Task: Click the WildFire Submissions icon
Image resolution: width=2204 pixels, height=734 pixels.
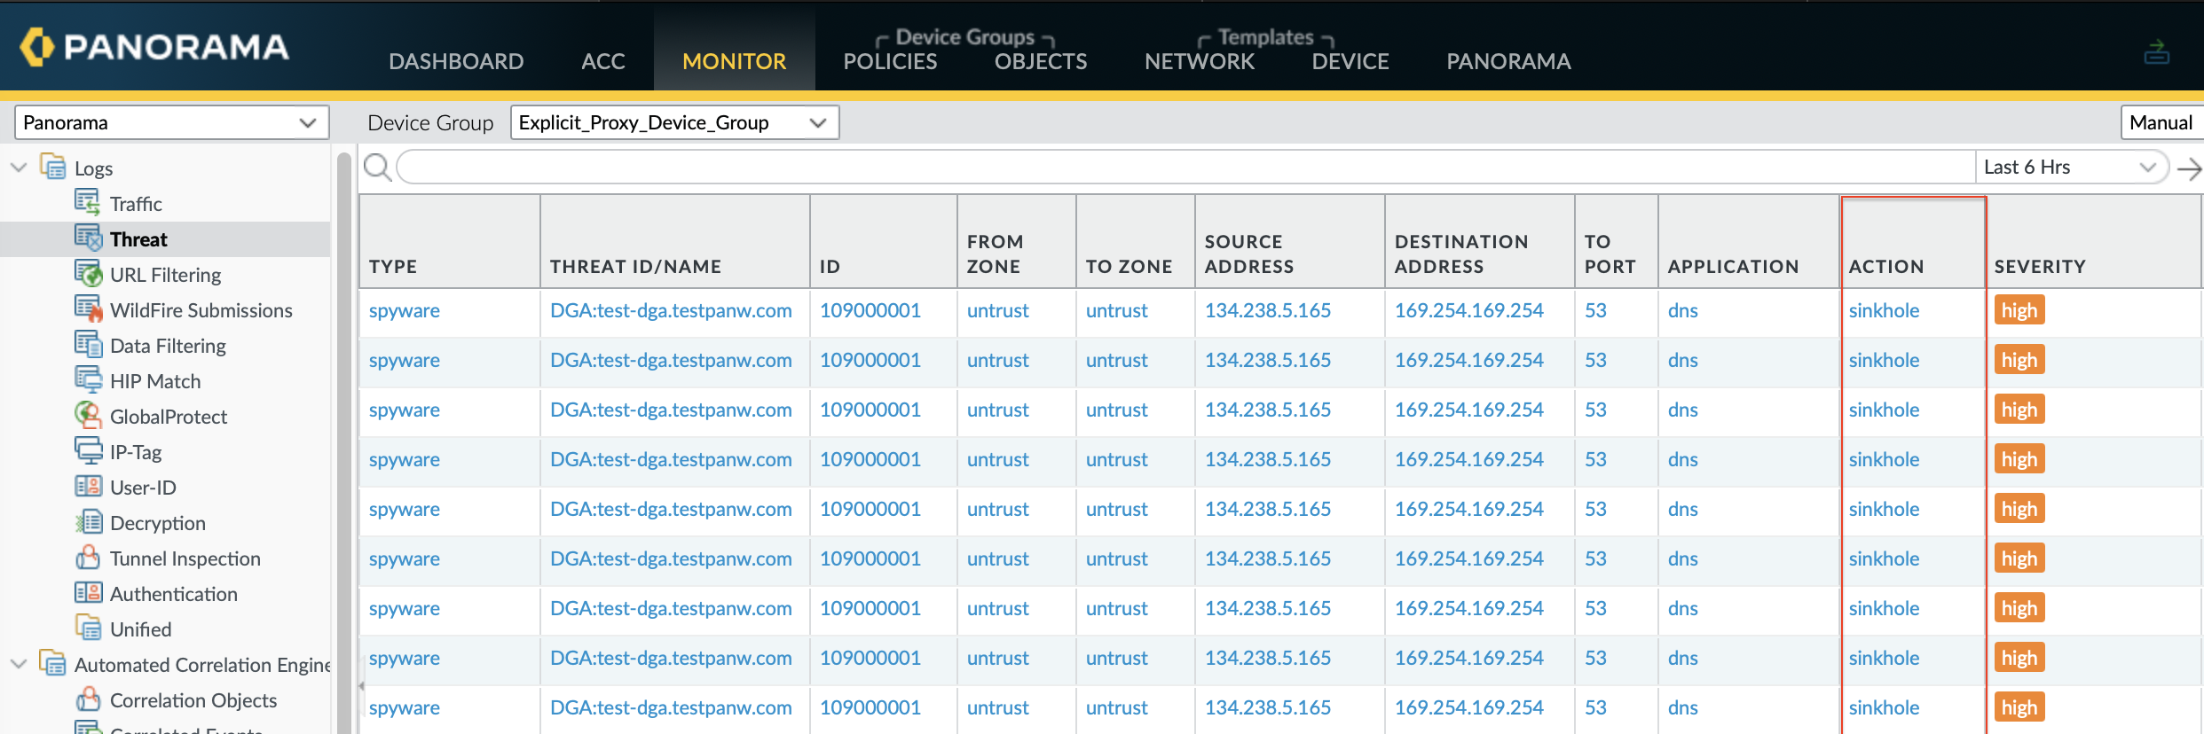Action: click(87, 309)
